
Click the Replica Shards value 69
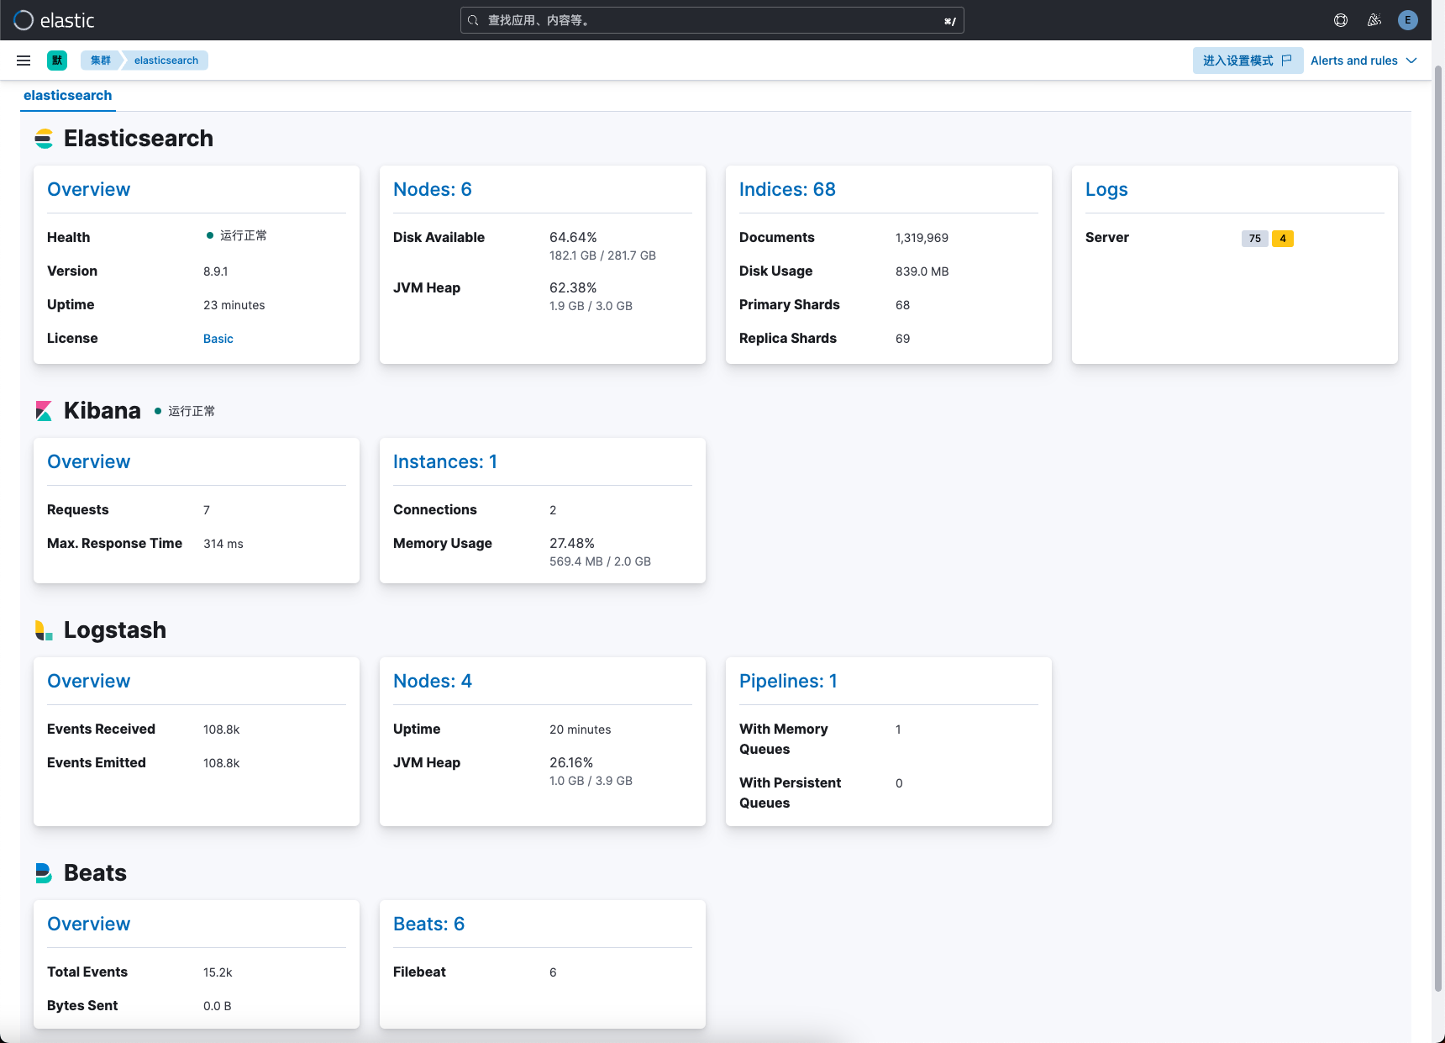[903, 339]
